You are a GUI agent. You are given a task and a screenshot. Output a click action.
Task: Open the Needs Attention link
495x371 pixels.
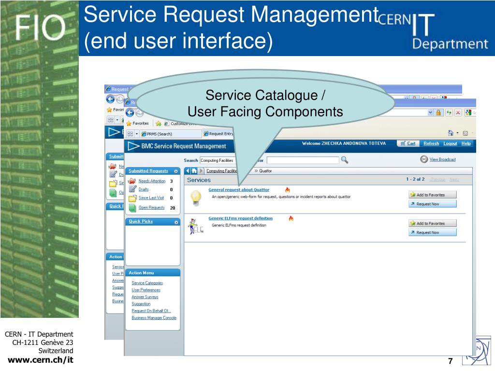[152, 181]
